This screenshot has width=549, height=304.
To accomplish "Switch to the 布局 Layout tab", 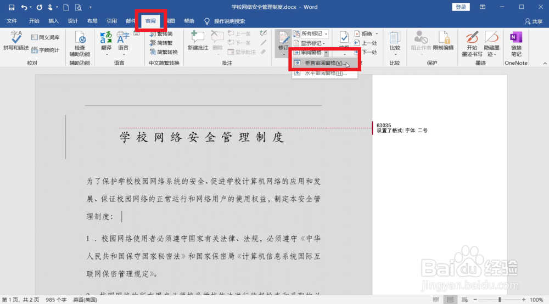I will click(92, 21).
